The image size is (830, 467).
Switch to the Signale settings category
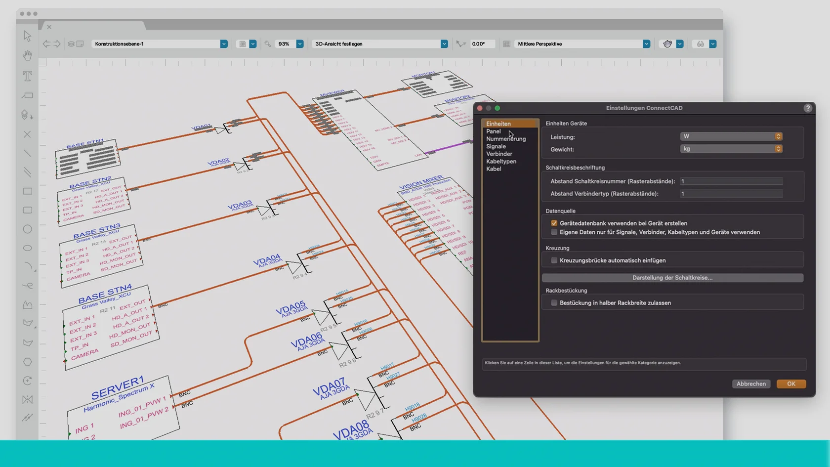click(496, 146)
